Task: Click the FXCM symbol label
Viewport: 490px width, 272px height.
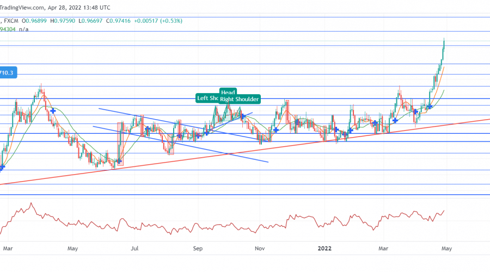Action: pyautogui.click(x=11, y=21)
